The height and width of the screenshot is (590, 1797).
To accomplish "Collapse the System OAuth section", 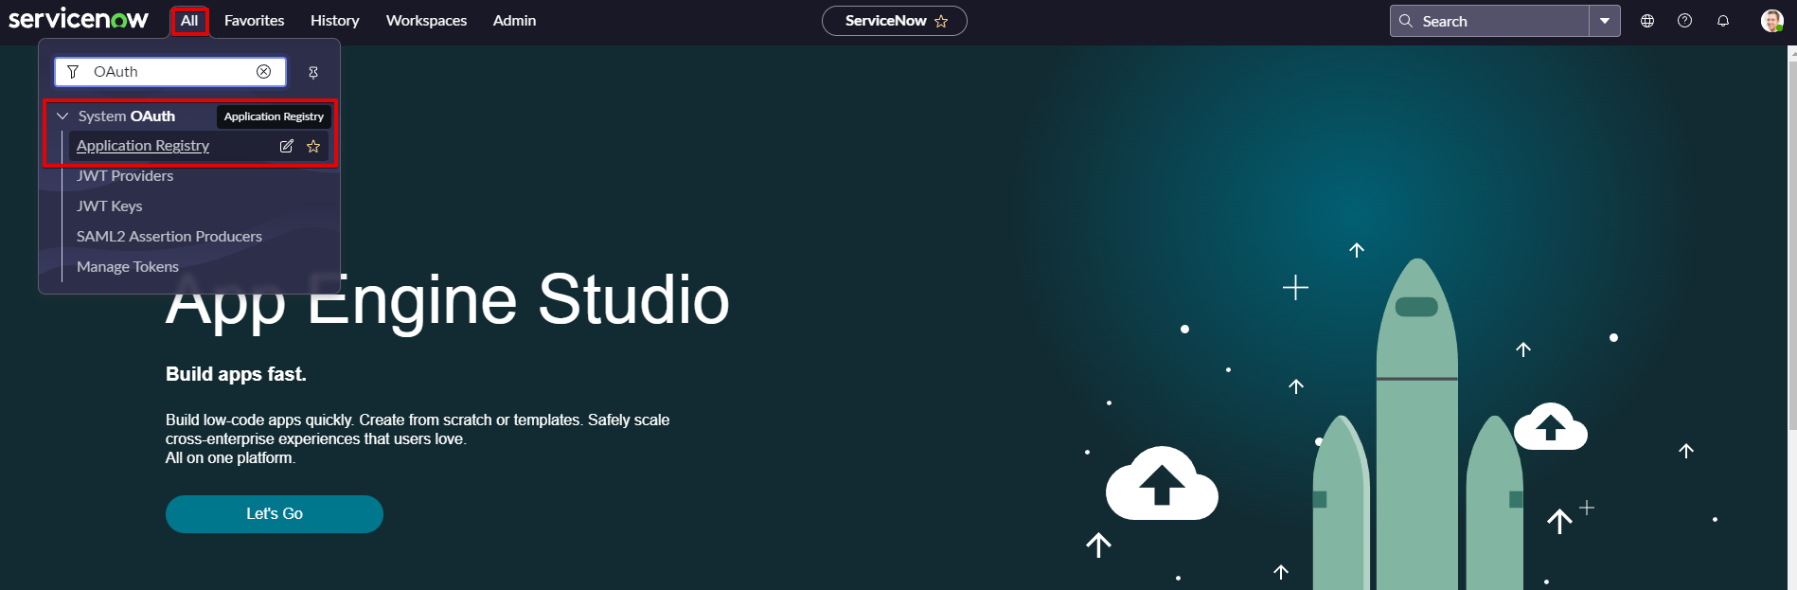I will coord(62,116).
